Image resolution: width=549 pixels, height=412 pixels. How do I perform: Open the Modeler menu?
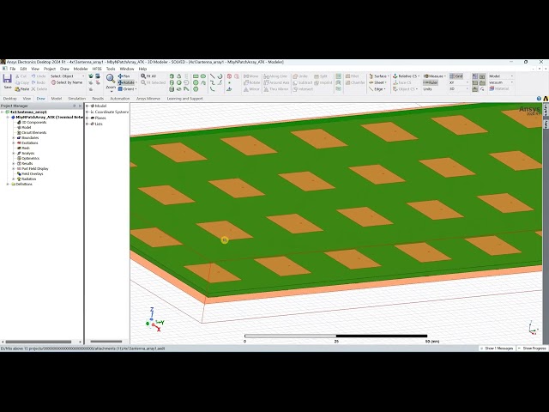tap(81, 69)
